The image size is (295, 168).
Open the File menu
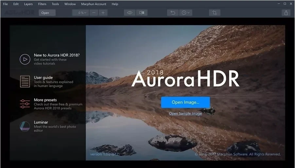tap(5, 4)
